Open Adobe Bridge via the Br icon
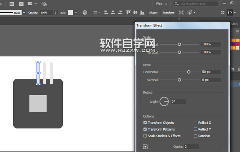Image resolution: width=240 pixels, height=152 pixels. 12,4
